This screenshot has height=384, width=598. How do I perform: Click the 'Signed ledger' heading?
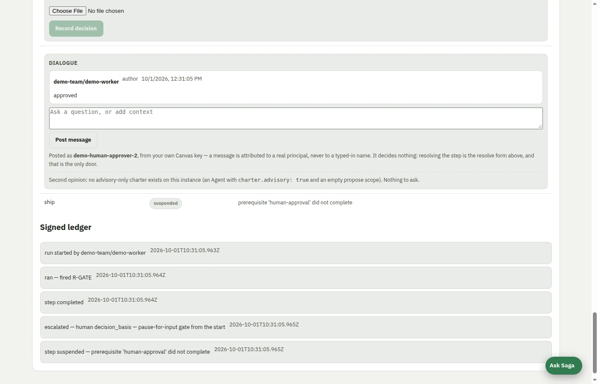click(x=66, y=227)
